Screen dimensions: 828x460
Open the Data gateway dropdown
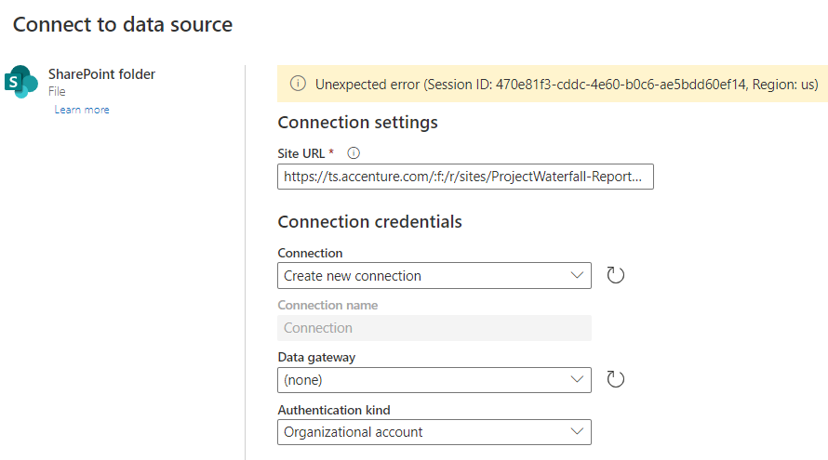tap(434, 380)
